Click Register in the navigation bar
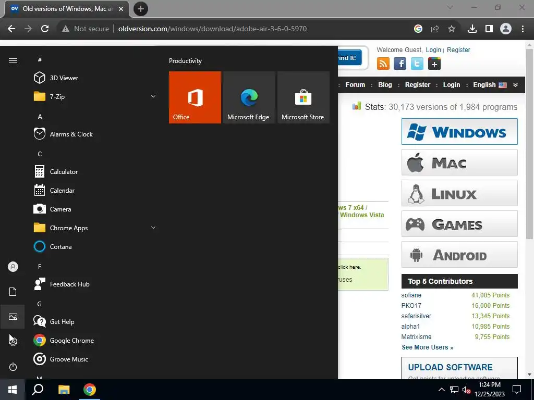Screen dimensions: 534x400 tap(418, 85)
